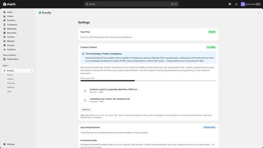Open the Content icon in sidebar

[x=5, y=37]
